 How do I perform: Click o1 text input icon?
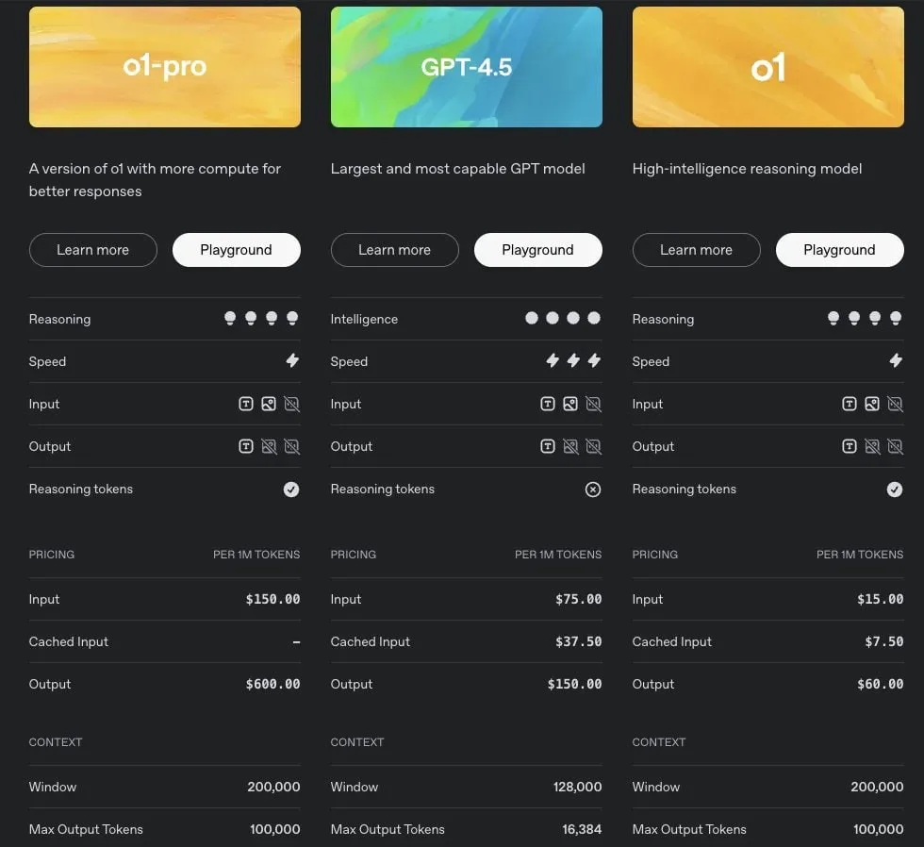point(850,404)
